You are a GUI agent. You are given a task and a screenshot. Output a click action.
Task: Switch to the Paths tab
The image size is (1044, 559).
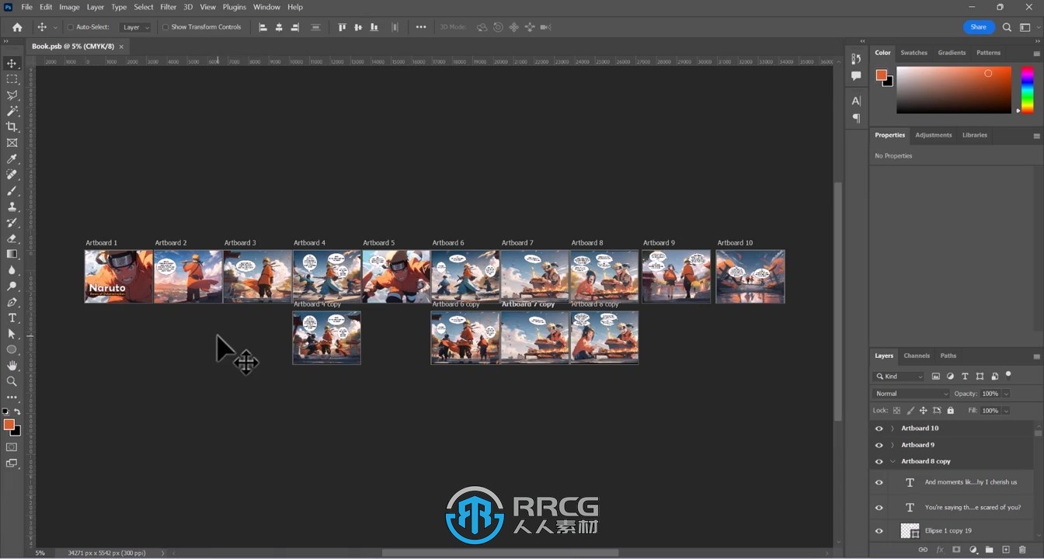point(948,356)
